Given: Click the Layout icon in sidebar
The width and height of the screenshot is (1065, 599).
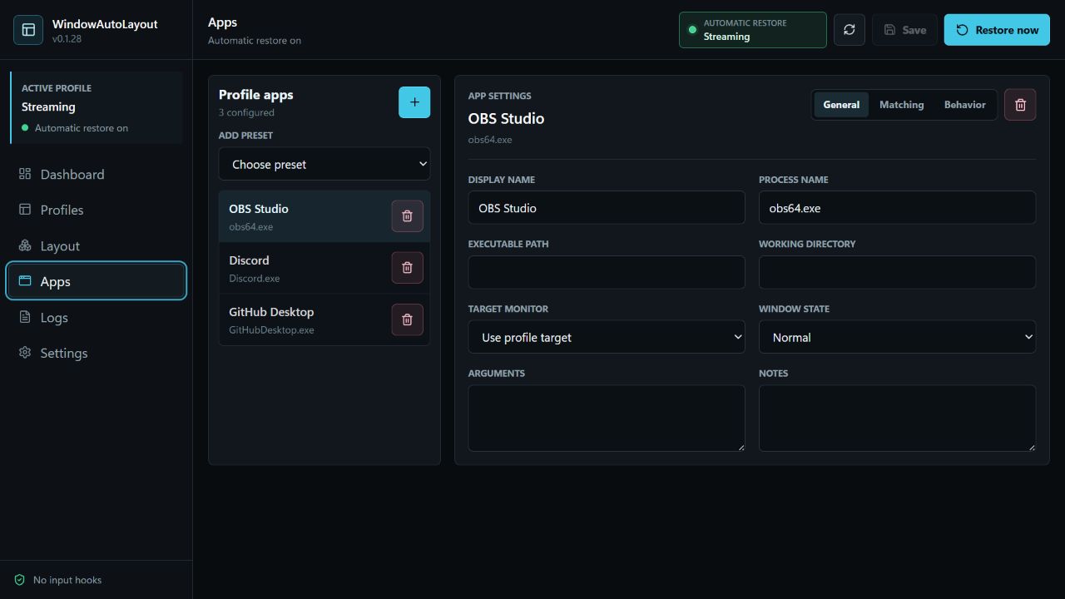Looking at the screenshot, I should pos(25,245).
